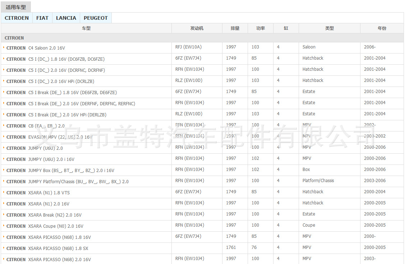Click engine code RFJ (EW10A)
409x264 pixels.
[x=188, y=47]
